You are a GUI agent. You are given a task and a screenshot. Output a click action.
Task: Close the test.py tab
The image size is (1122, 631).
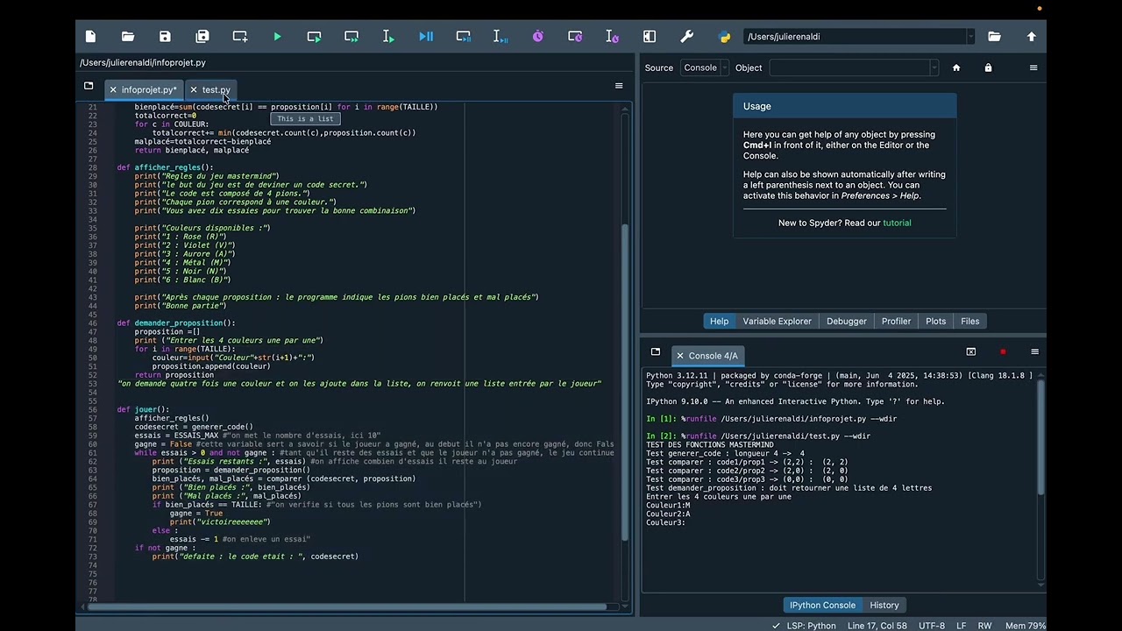click(194, 89)
